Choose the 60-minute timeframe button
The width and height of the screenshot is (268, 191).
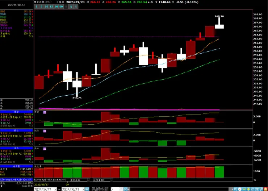[x=61, y=7]
